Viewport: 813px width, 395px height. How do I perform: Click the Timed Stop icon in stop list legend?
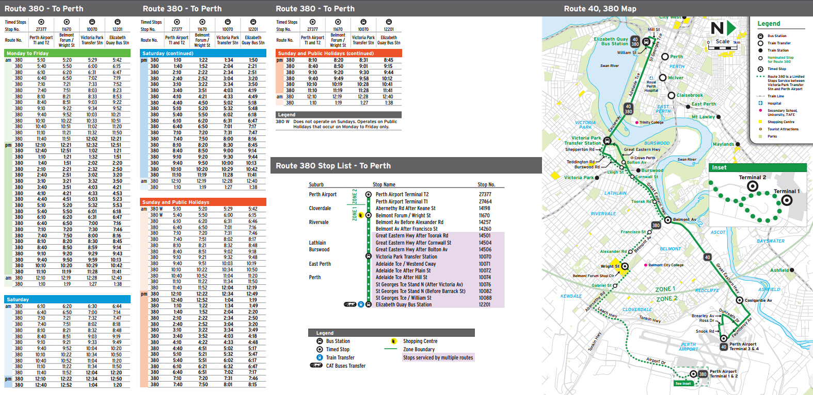tap(320, 349)
